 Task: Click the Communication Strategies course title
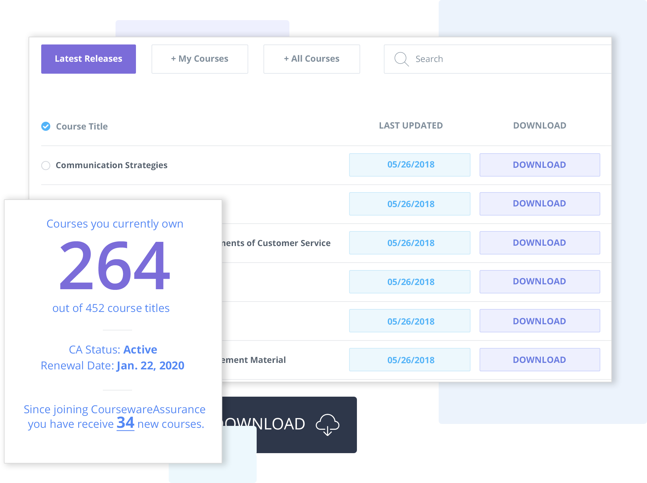pos(111,166)
